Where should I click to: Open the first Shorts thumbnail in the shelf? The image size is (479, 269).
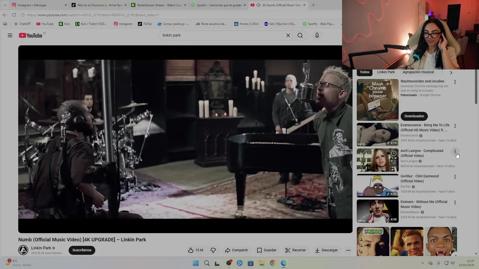click(373, 241)
